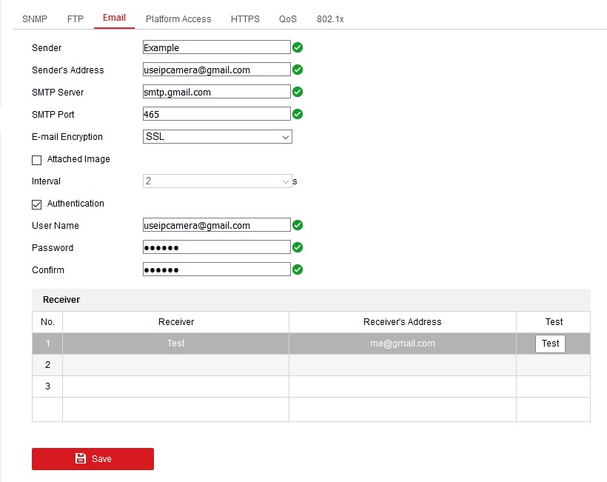The image size is (607, 482).
Task: Click the Receiver column header
Action: coord(175,322)
